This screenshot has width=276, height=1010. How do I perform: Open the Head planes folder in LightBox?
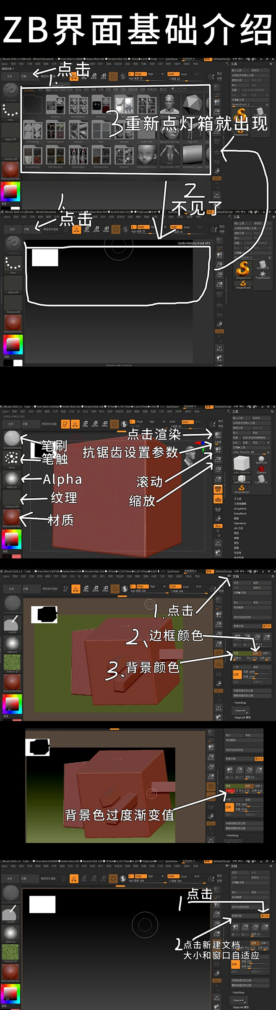[78, 106]
